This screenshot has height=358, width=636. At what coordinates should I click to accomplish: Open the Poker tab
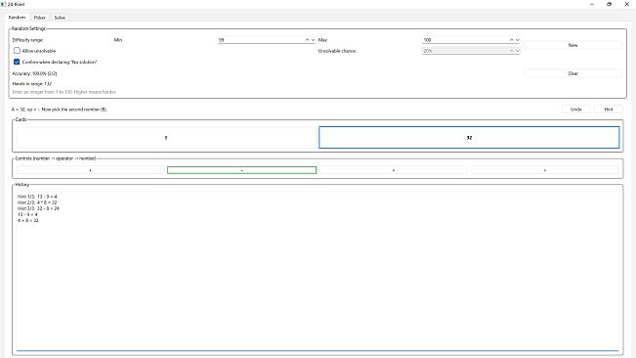click(39, 18)
